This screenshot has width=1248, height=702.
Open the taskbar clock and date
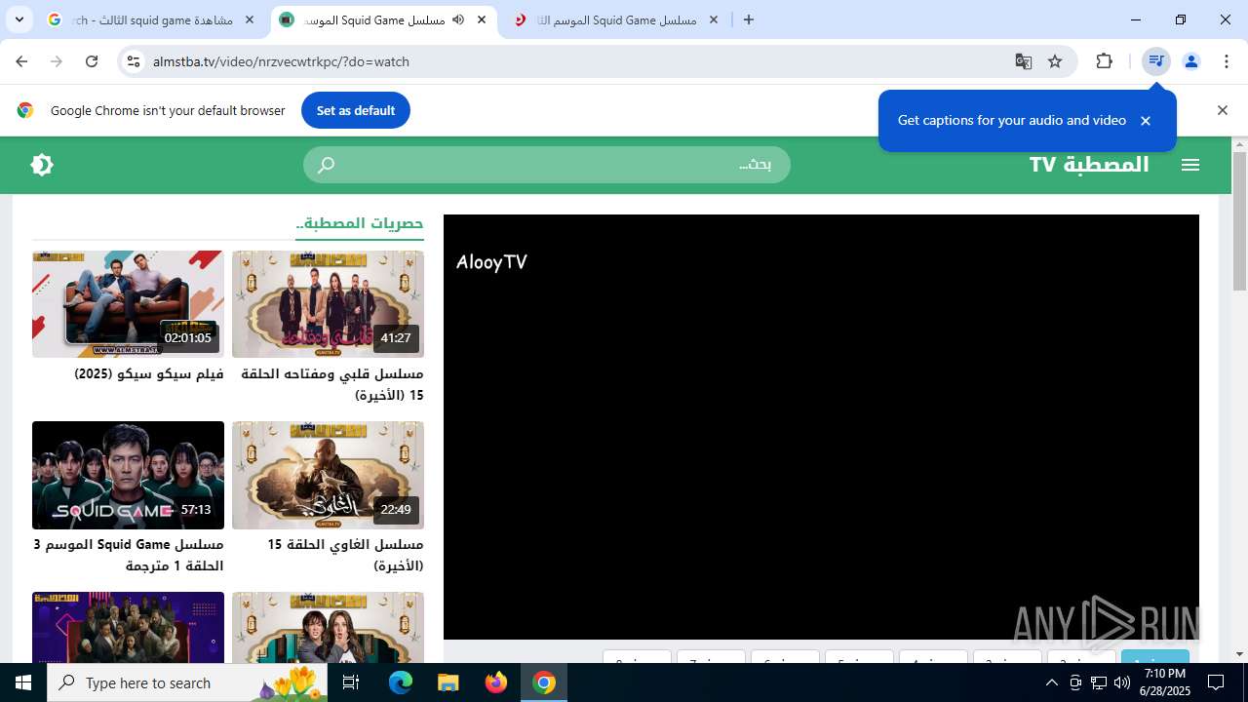1165,682
